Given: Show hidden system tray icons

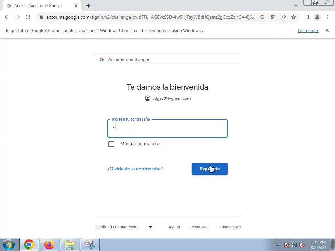Looking at the screenshot, I should [x=278, y=245].
